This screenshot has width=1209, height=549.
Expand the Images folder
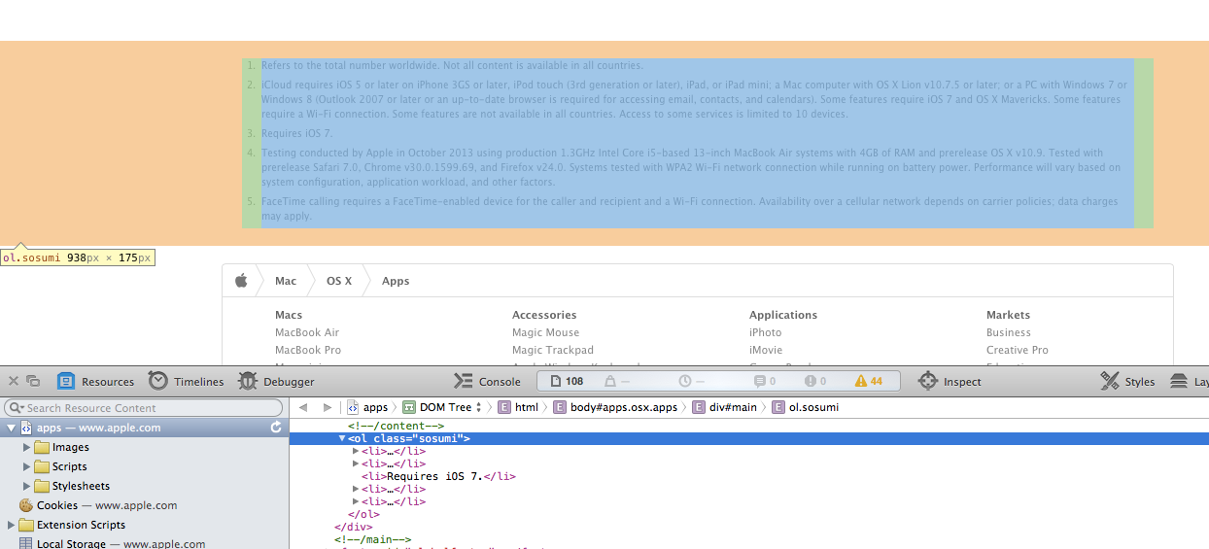tap(27, 447)
